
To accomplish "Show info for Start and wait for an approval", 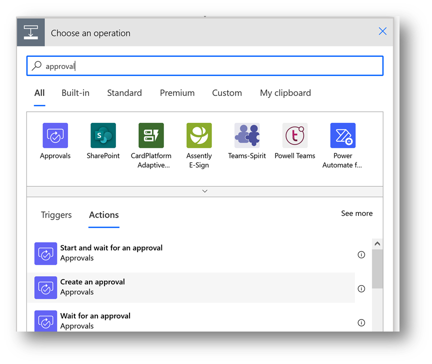I will (x=361, y=255).
